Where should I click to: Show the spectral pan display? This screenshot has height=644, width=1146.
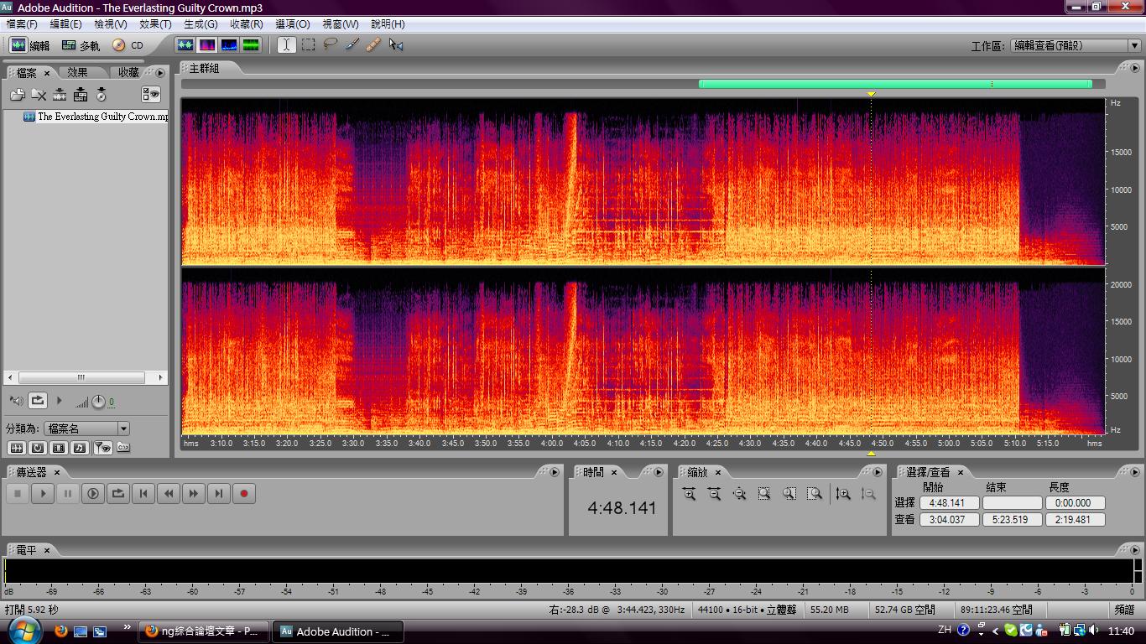pyautogui.click(x=229, y=45)
